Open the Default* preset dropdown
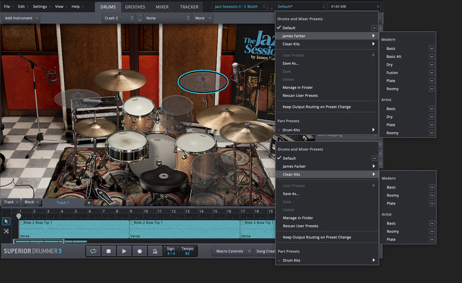The height and width of the screenshot is (283, 462). click(x=301, y=6)
